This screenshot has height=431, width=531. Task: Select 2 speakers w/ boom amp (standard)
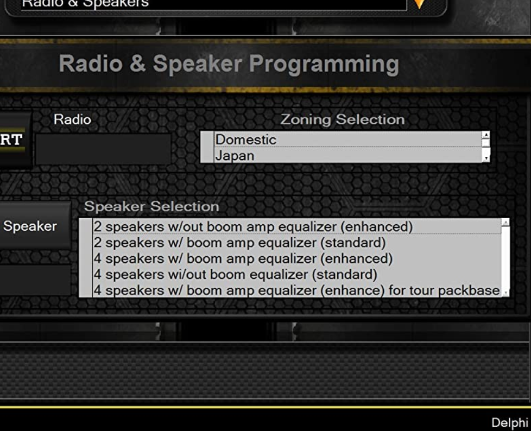[x=239, y=242]
